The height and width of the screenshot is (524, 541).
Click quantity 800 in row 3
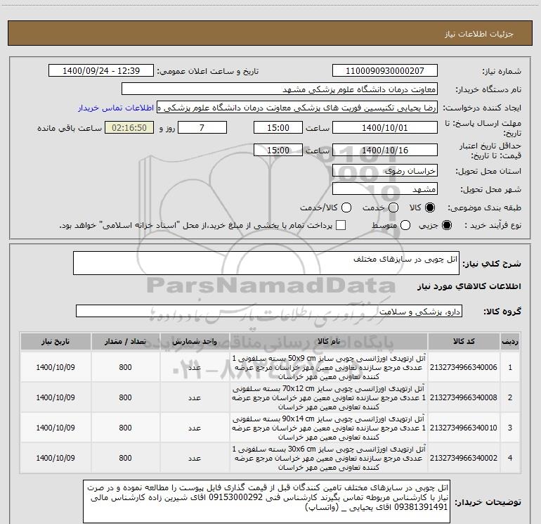coord(125,428)
